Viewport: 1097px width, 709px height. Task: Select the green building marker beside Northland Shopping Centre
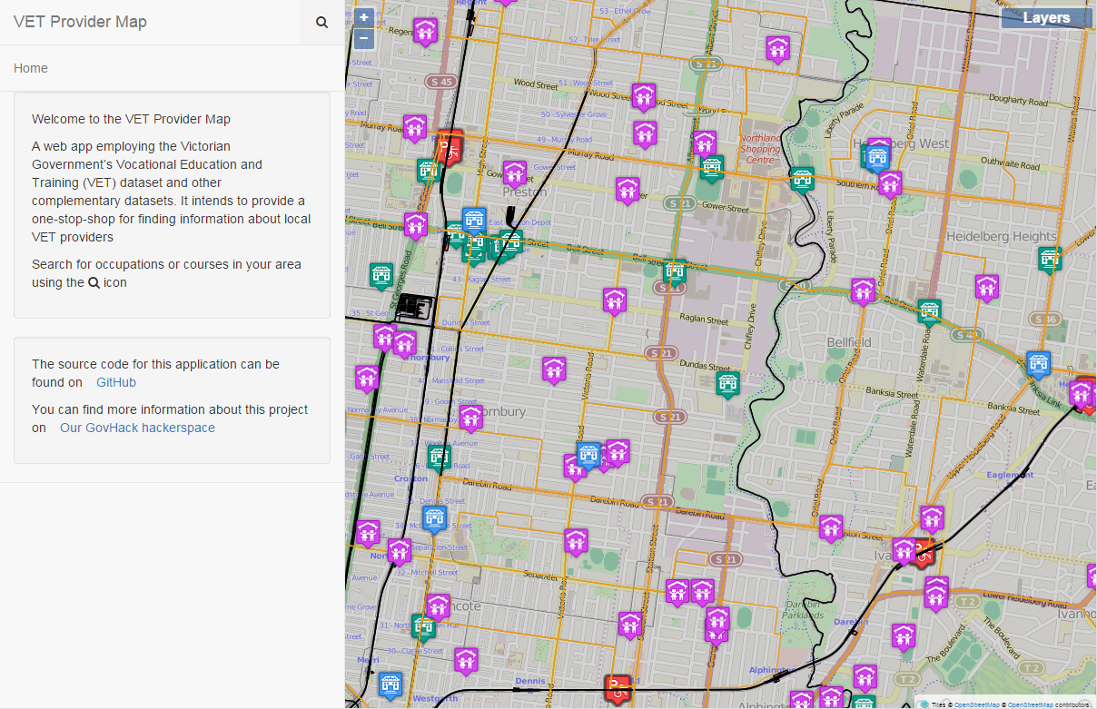tap(713, 169)
